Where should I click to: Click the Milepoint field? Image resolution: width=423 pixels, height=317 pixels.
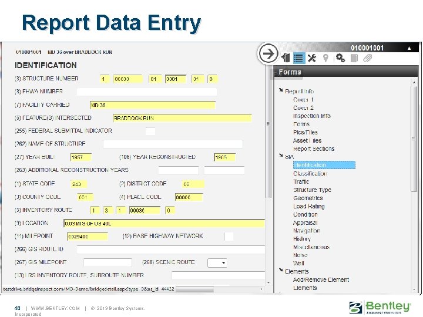click(x=88, y=237)
